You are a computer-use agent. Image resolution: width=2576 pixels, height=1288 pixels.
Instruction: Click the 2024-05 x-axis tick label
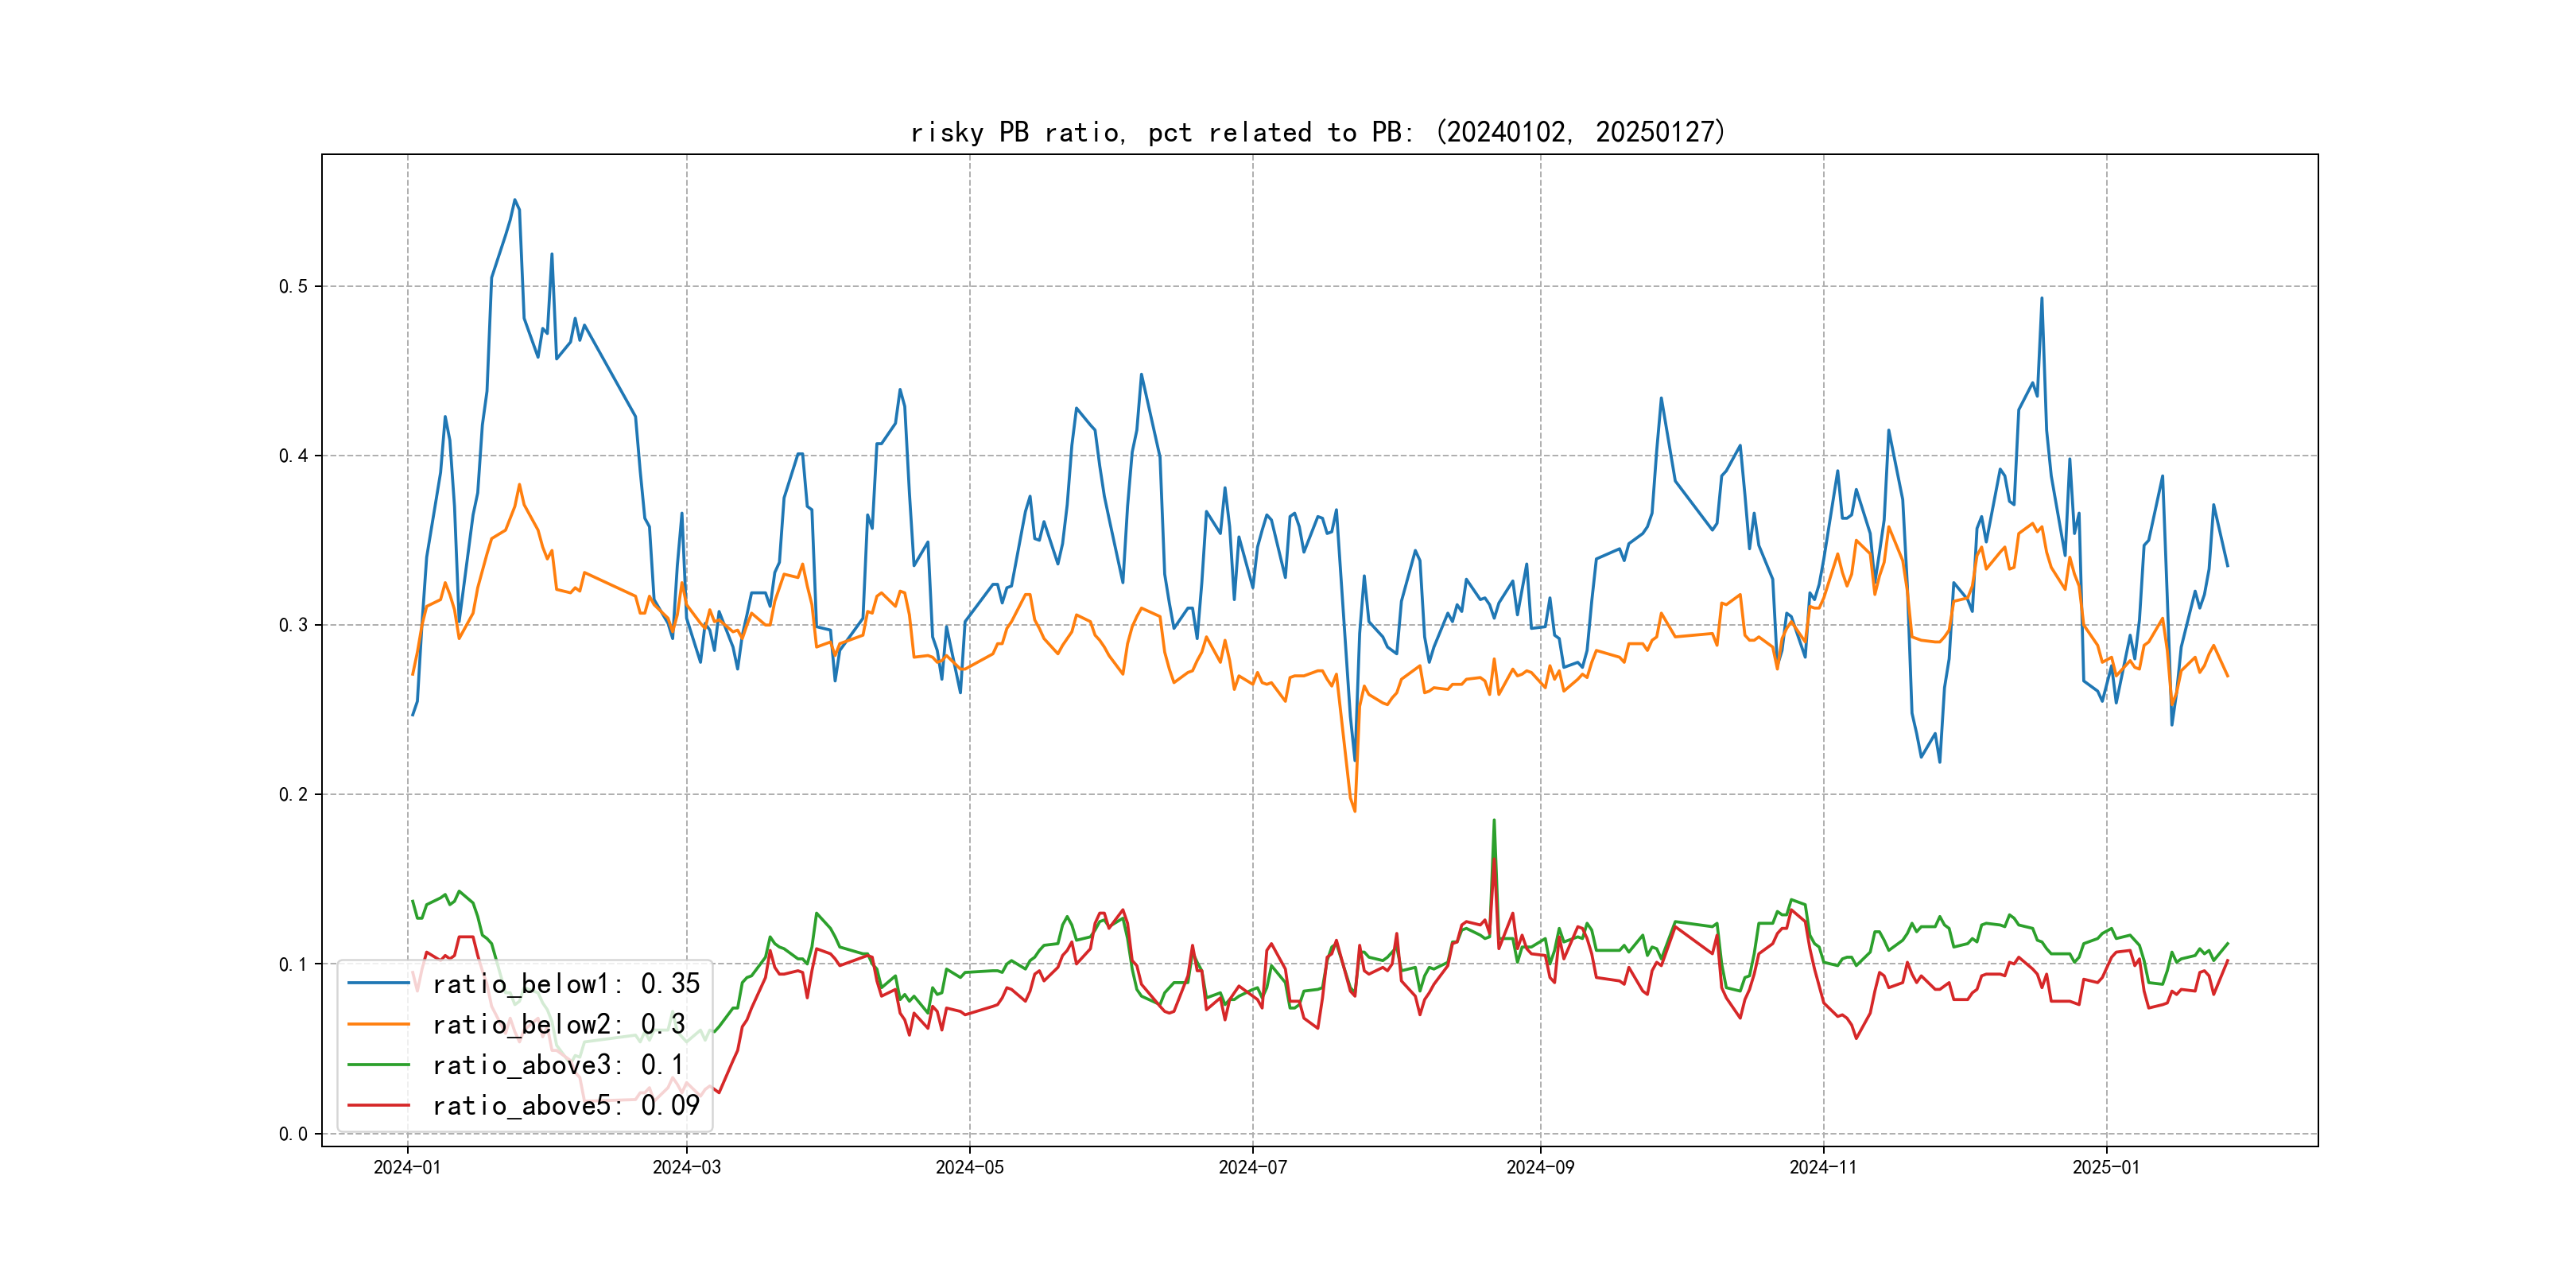click(969, 1167)
